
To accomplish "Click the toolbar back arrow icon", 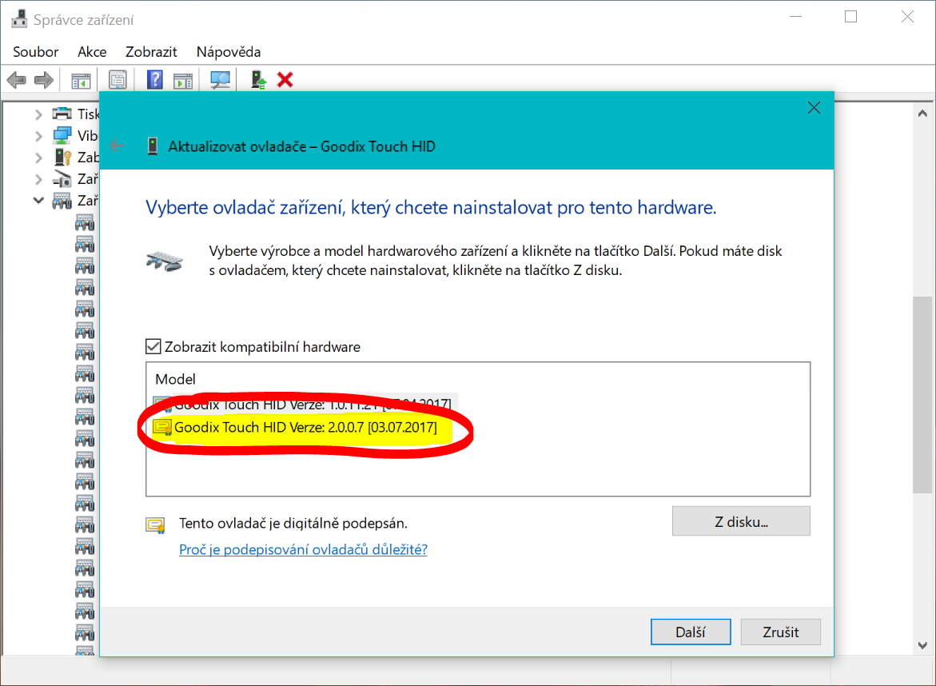I will point(16,80).
